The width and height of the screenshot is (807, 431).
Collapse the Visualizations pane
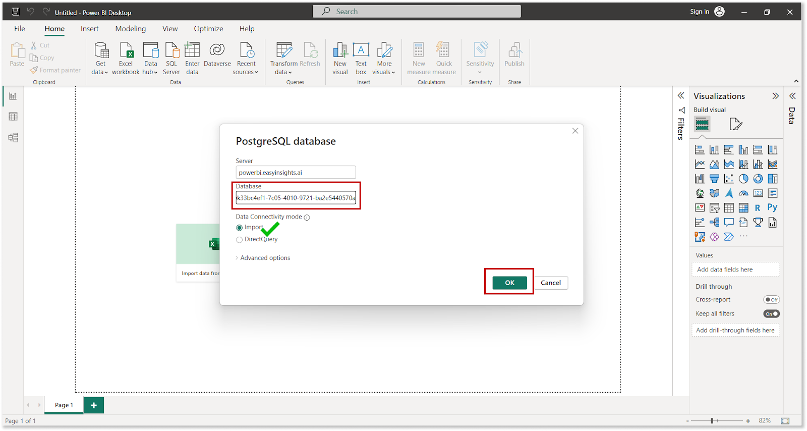[x=775, y=96]
